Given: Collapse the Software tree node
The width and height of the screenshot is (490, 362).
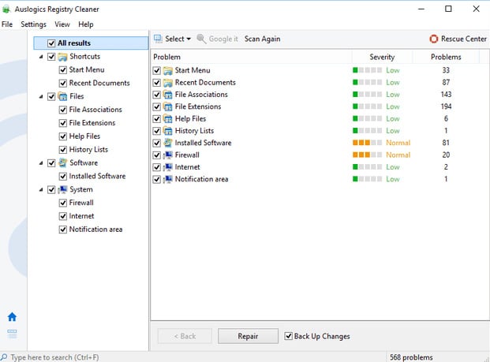Looking at the screenshot, I should (41, 163).
